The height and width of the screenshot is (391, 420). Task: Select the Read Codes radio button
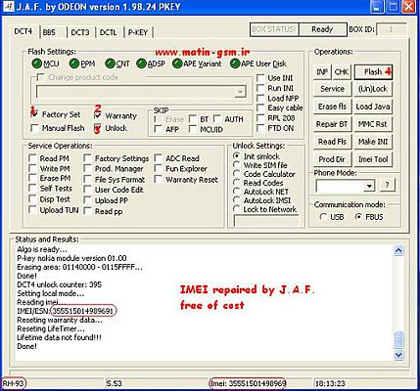(237, 183)
